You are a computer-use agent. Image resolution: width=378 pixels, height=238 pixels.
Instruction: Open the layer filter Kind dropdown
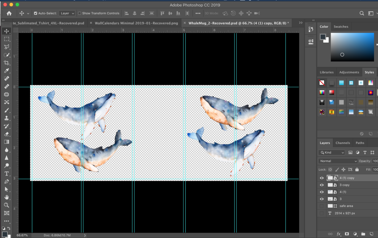point(332,152)
